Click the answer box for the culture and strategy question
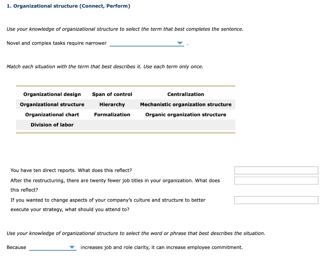This screenshot has height=258, width=331. pyautogui.click(x=276, y=200)
